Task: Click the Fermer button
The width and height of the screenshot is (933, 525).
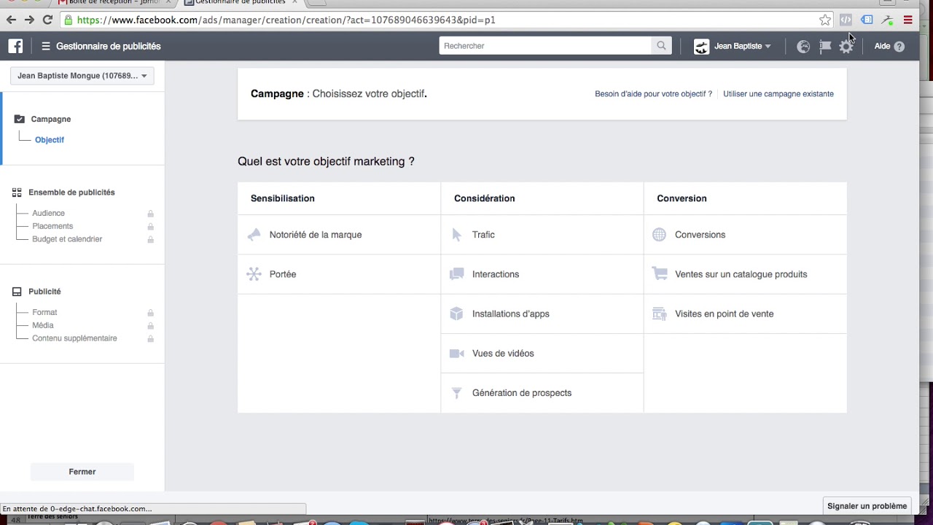Action: pos(82,472)
